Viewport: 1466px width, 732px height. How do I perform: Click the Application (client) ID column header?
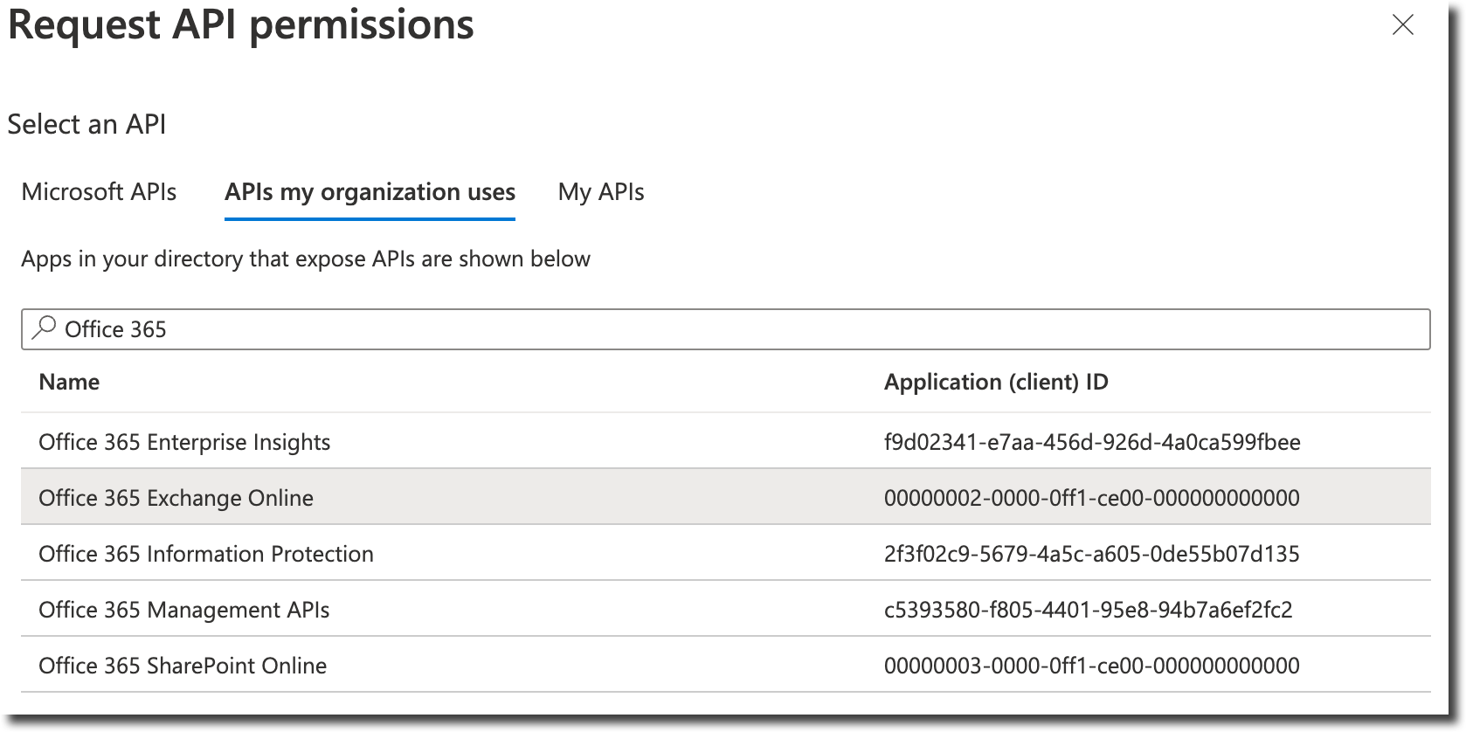click(996, 382)
